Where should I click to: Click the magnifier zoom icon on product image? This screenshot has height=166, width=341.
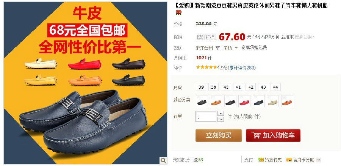click(163, 160)
